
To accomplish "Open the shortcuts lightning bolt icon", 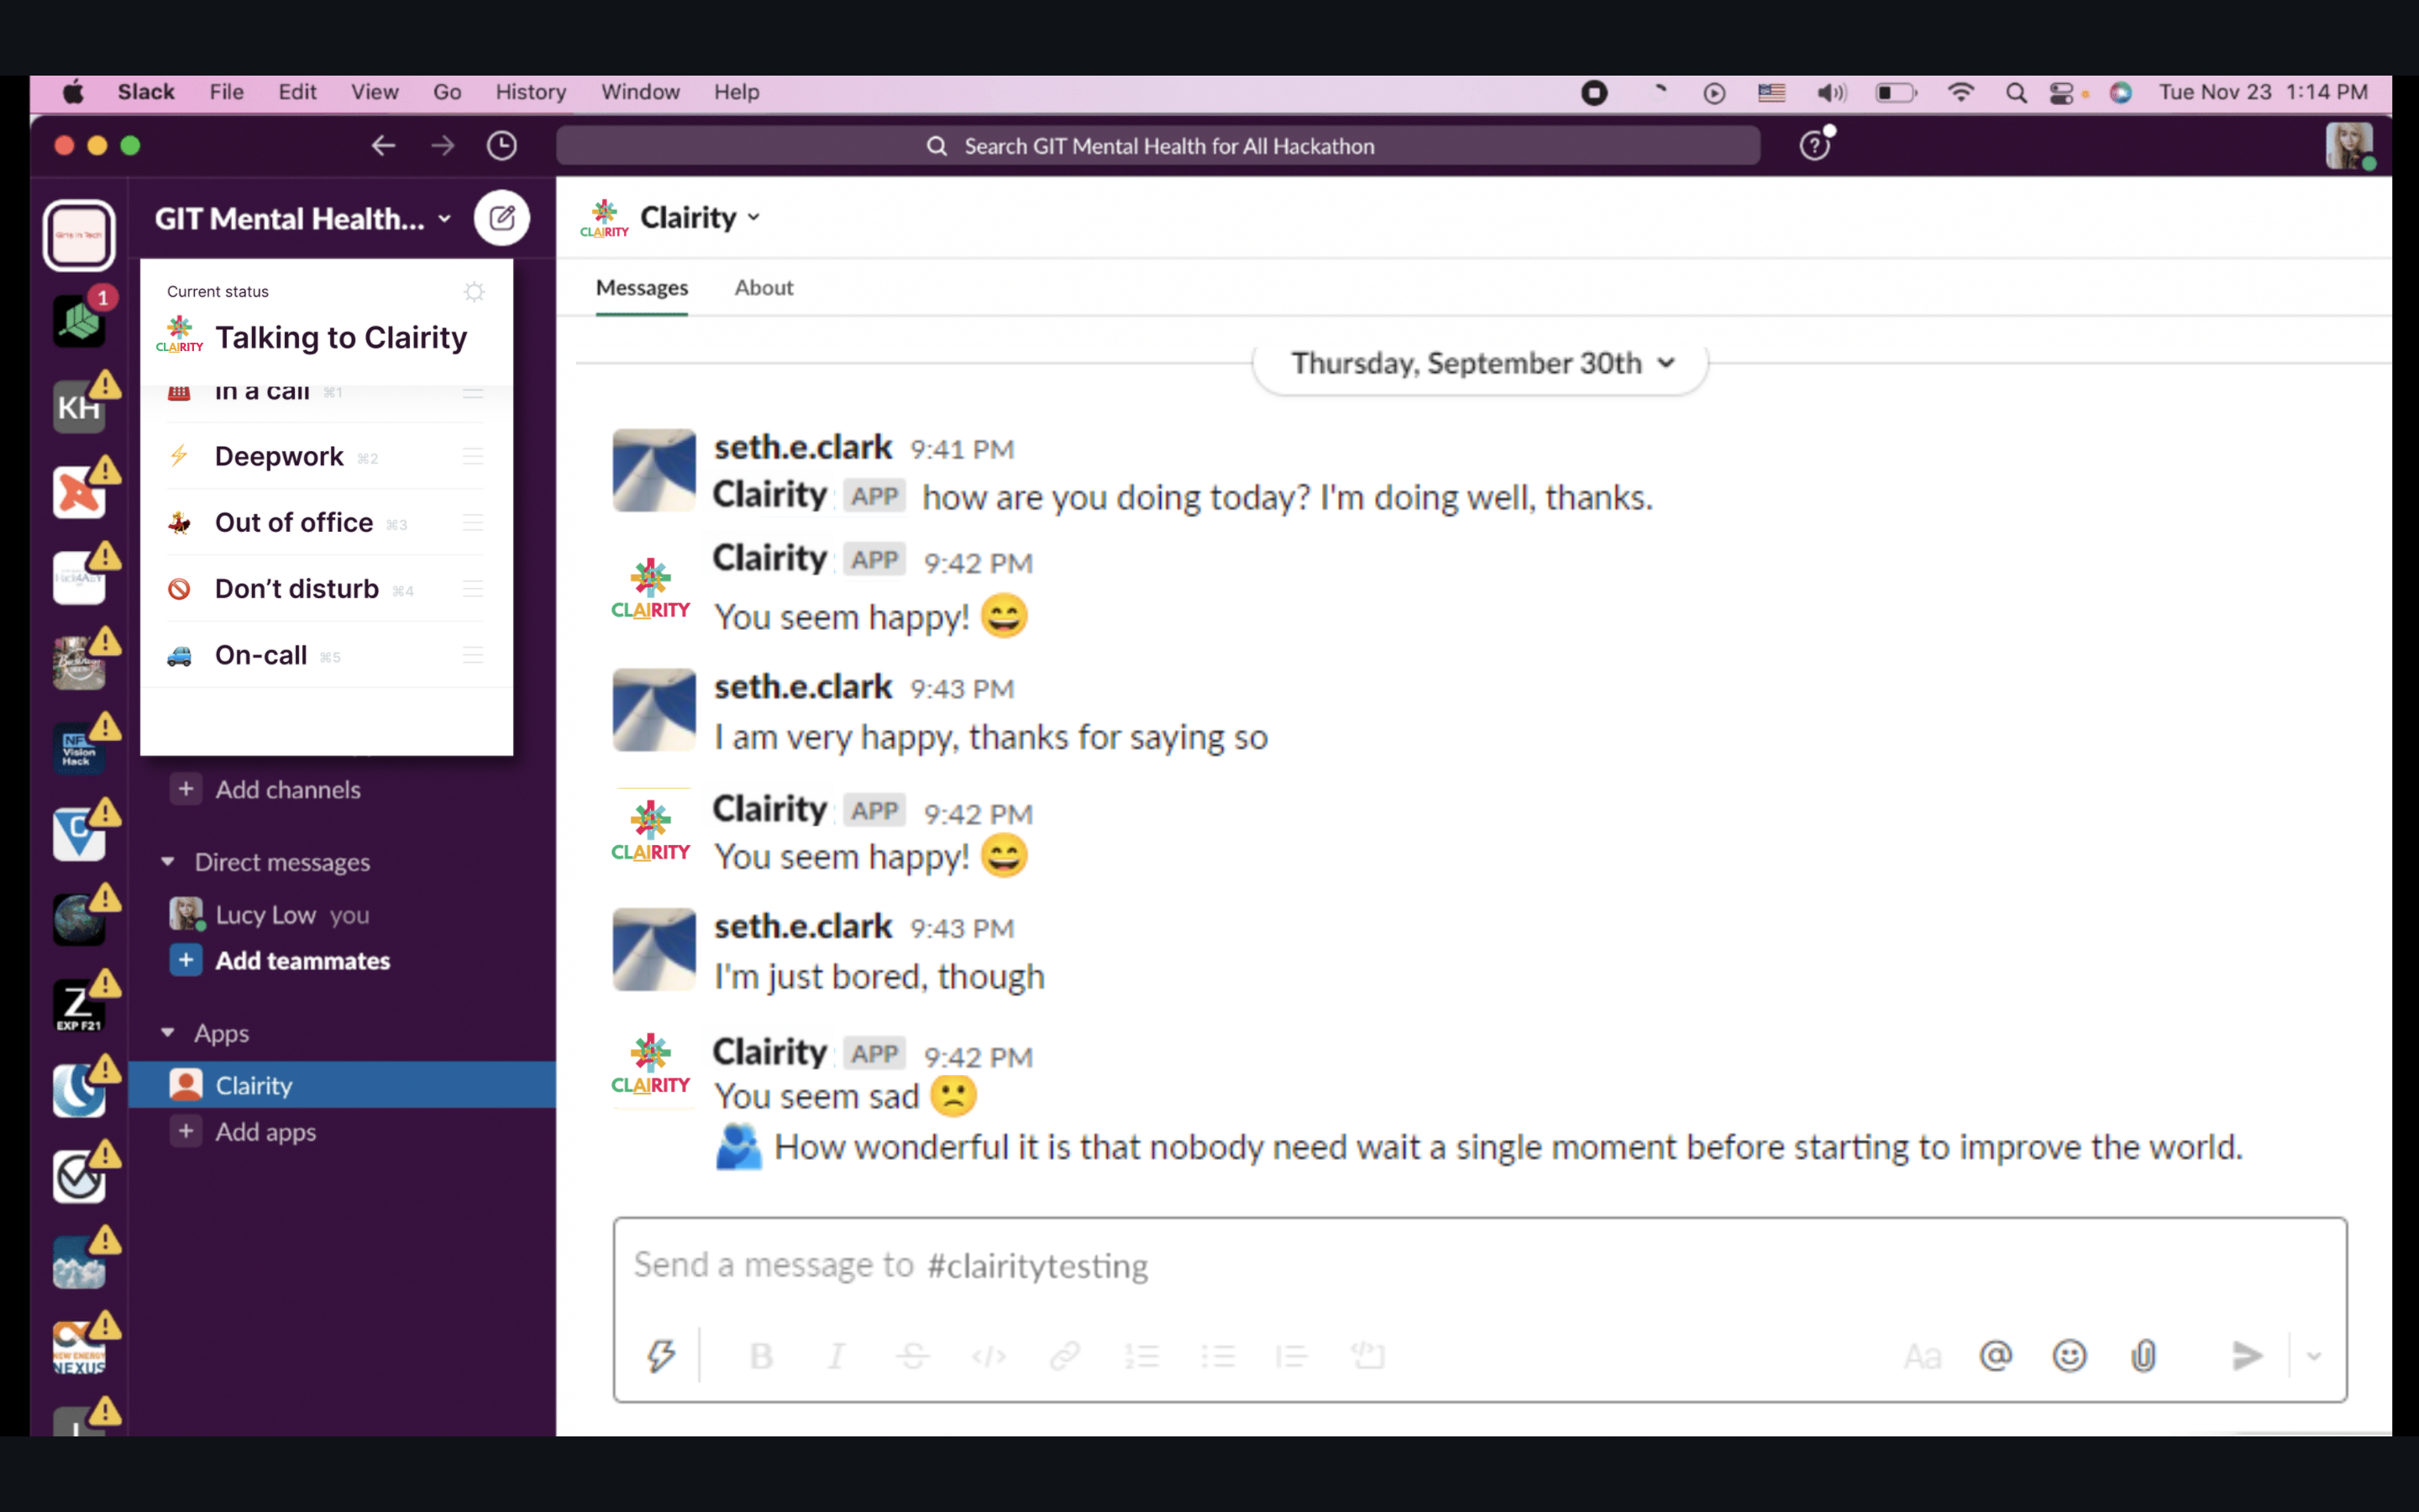I will [661, 1356].
